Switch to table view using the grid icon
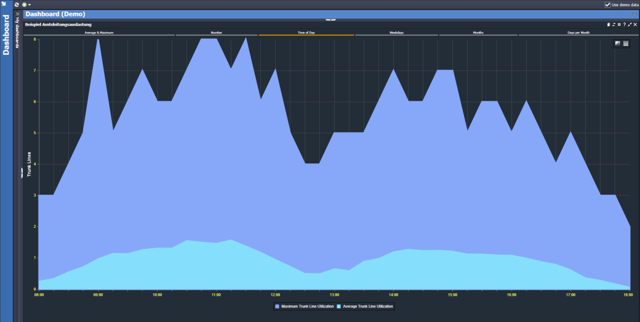Image resolution: width=640 pixels, height=322 pixels. [626, 44]
